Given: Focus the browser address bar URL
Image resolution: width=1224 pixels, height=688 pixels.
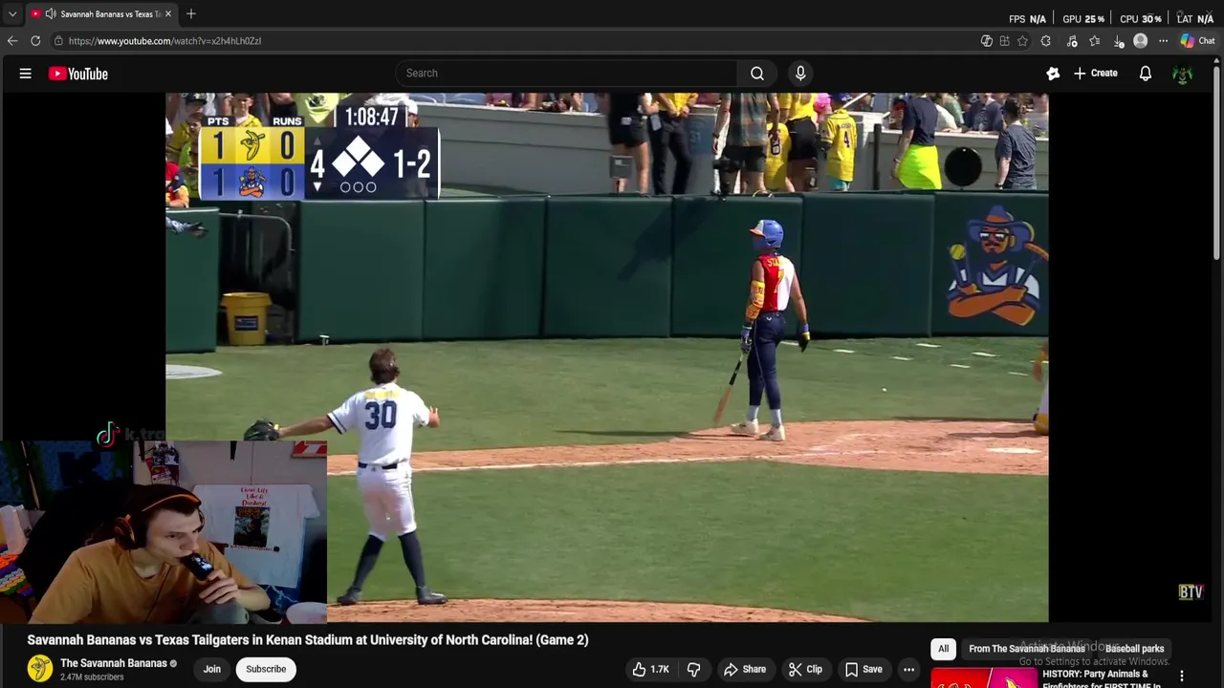Looking at the screenshot, I should pos(164,41).
